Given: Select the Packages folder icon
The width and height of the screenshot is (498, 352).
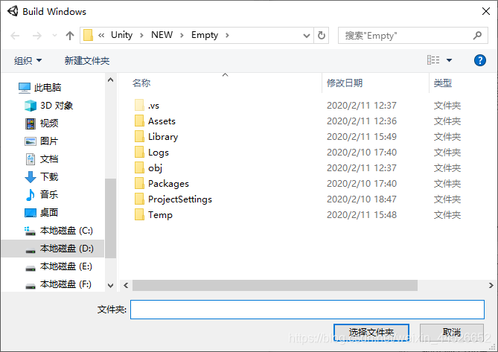Looking at the screenshot, I should pos(139,183).
